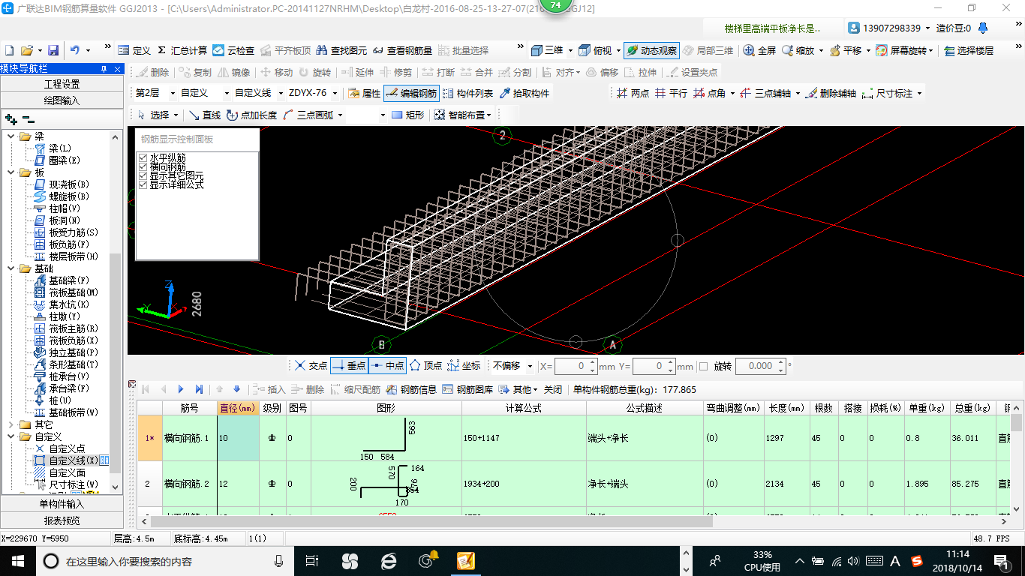Open 三点画弧 arc dropdown arrow
The height and width of the screenshot is (576, 1025).
pyautogui.click(x=340, y=115)
